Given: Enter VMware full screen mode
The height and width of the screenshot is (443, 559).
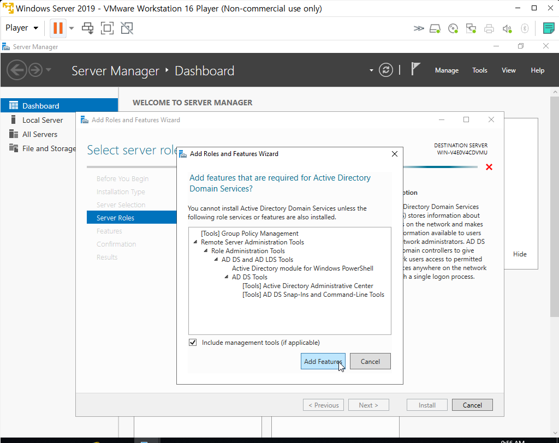Looking at the screenshot, I should tap(107, 28).
